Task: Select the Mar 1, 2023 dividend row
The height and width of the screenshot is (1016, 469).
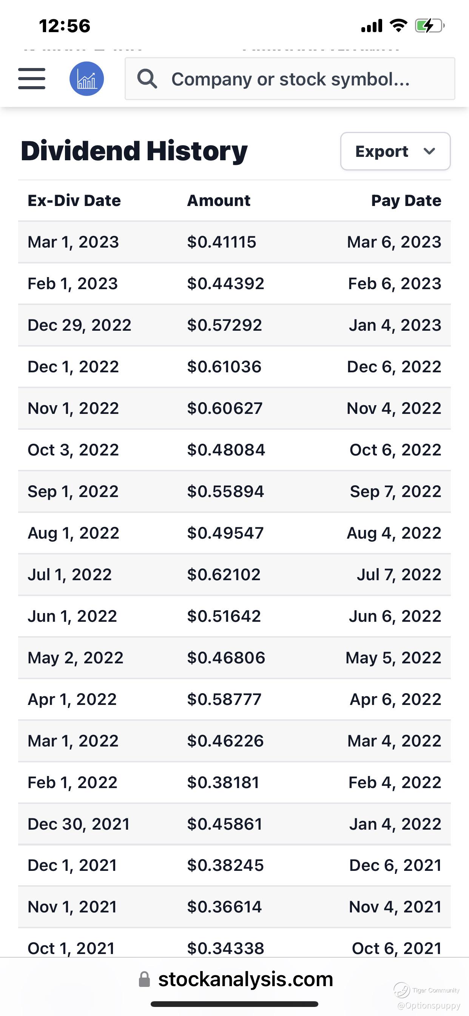Action: (x=234, y=242)
